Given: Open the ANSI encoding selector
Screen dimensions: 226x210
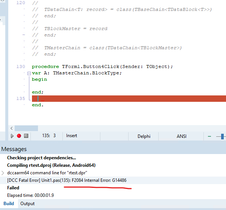Looking at the screenshot, I should tap(182, 136).
